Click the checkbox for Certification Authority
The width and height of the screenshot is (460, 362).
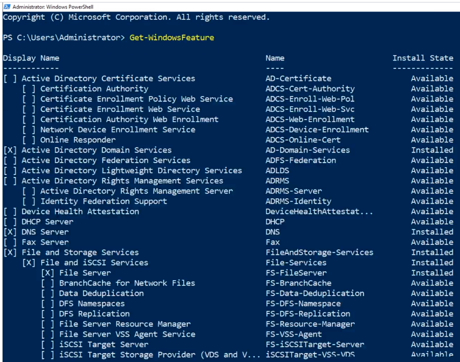(x=29, y=89)
